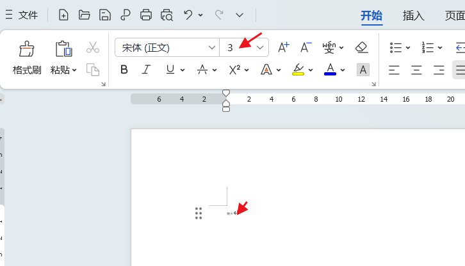Viewport: 465px width, 266px height.
Task: Switch to the 插入 tab
Action: coord(413,15)
